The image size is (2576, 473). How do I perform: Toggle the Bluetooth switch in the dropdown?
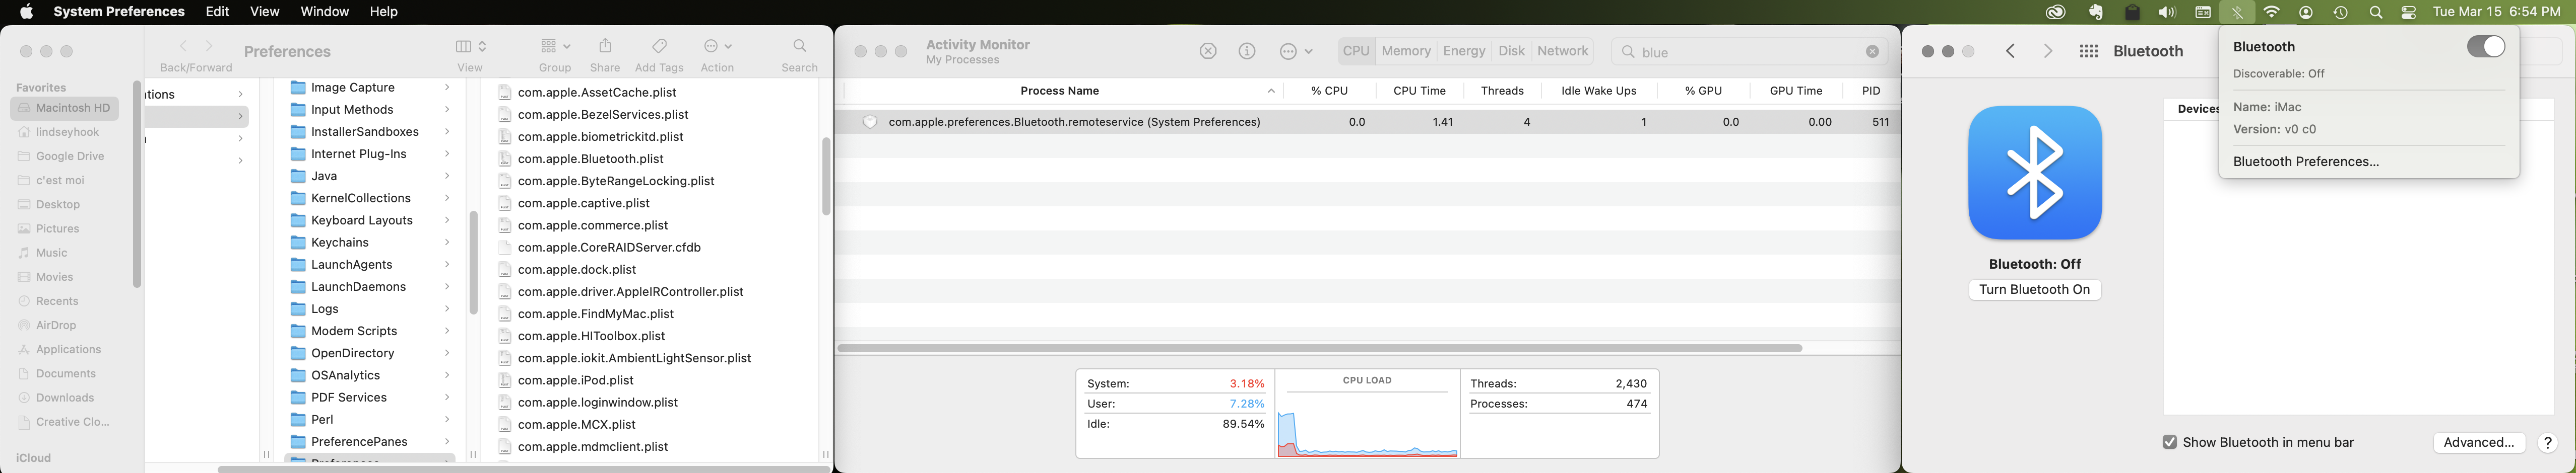tap(2485, 47)
